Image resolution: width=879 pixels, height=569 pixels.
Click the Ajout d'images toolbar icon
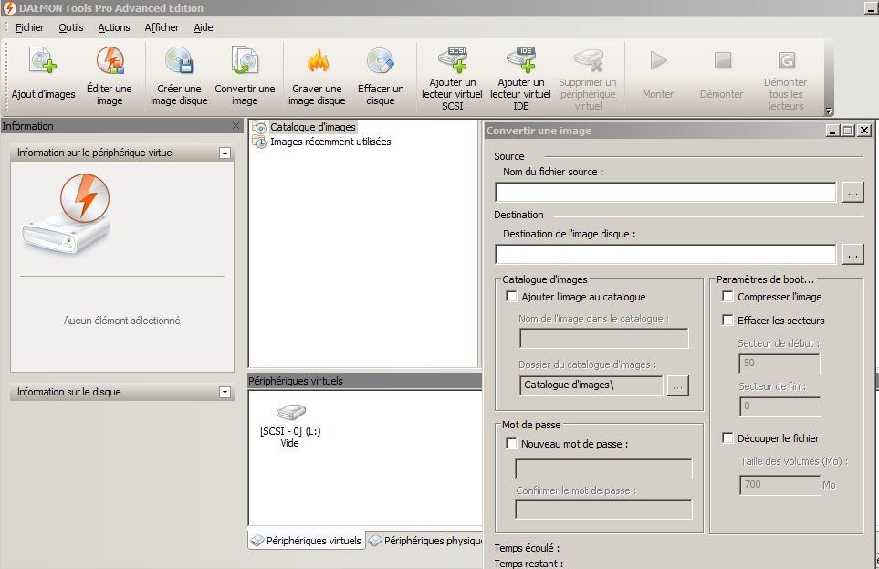[x=43, y=60]
